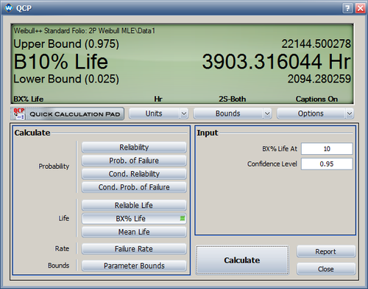The height and width of the screenshot is (289, 368).
Task: Click the B10% Life result value 3903.316044 Hr
Action: (276, 61)
